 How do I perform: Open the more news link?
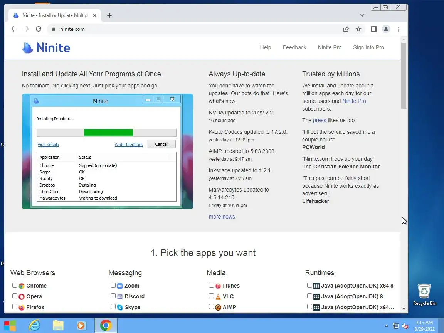pos(222,217)
